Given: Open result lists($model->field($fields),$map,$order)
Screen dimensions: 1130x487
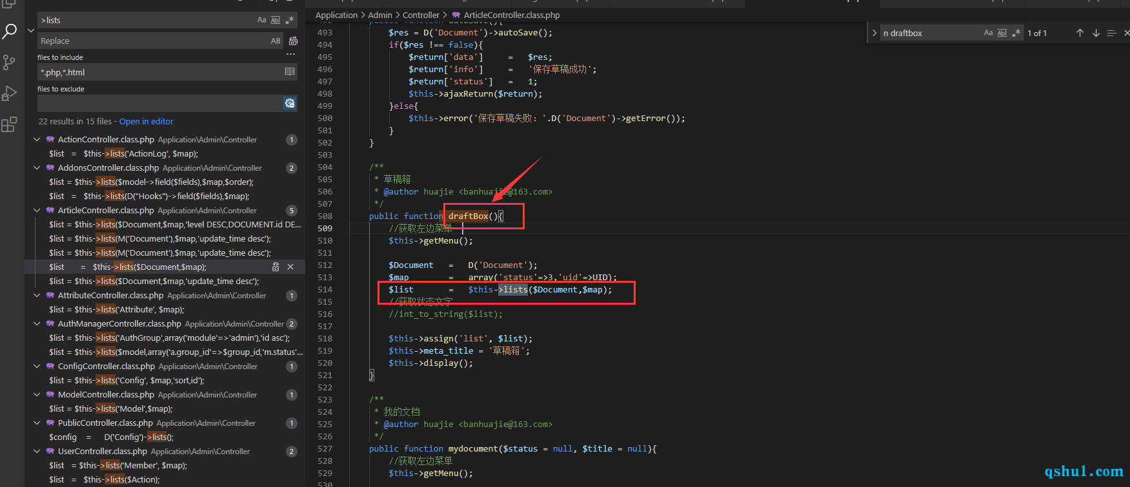Looking at the screenshot, I should [152, 182].
